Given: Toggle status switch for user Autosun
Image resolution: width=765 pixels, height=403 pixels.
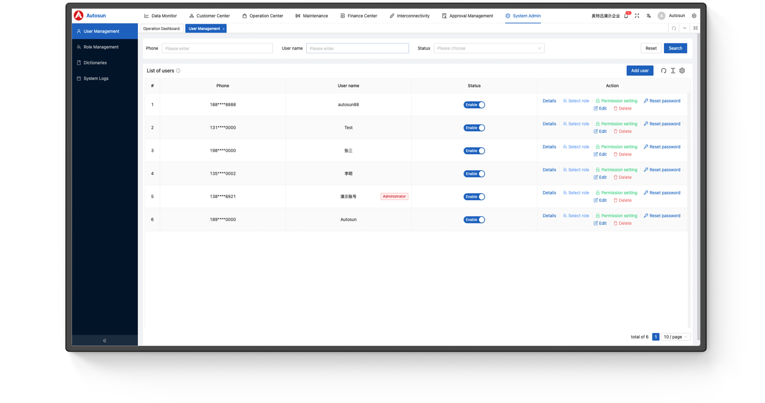Looking at the screenshot, I should [x=474, y=220].
